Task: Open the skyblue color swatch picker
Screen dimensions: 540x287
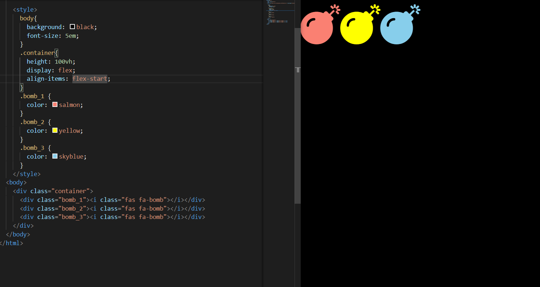Action: (55, 156)
